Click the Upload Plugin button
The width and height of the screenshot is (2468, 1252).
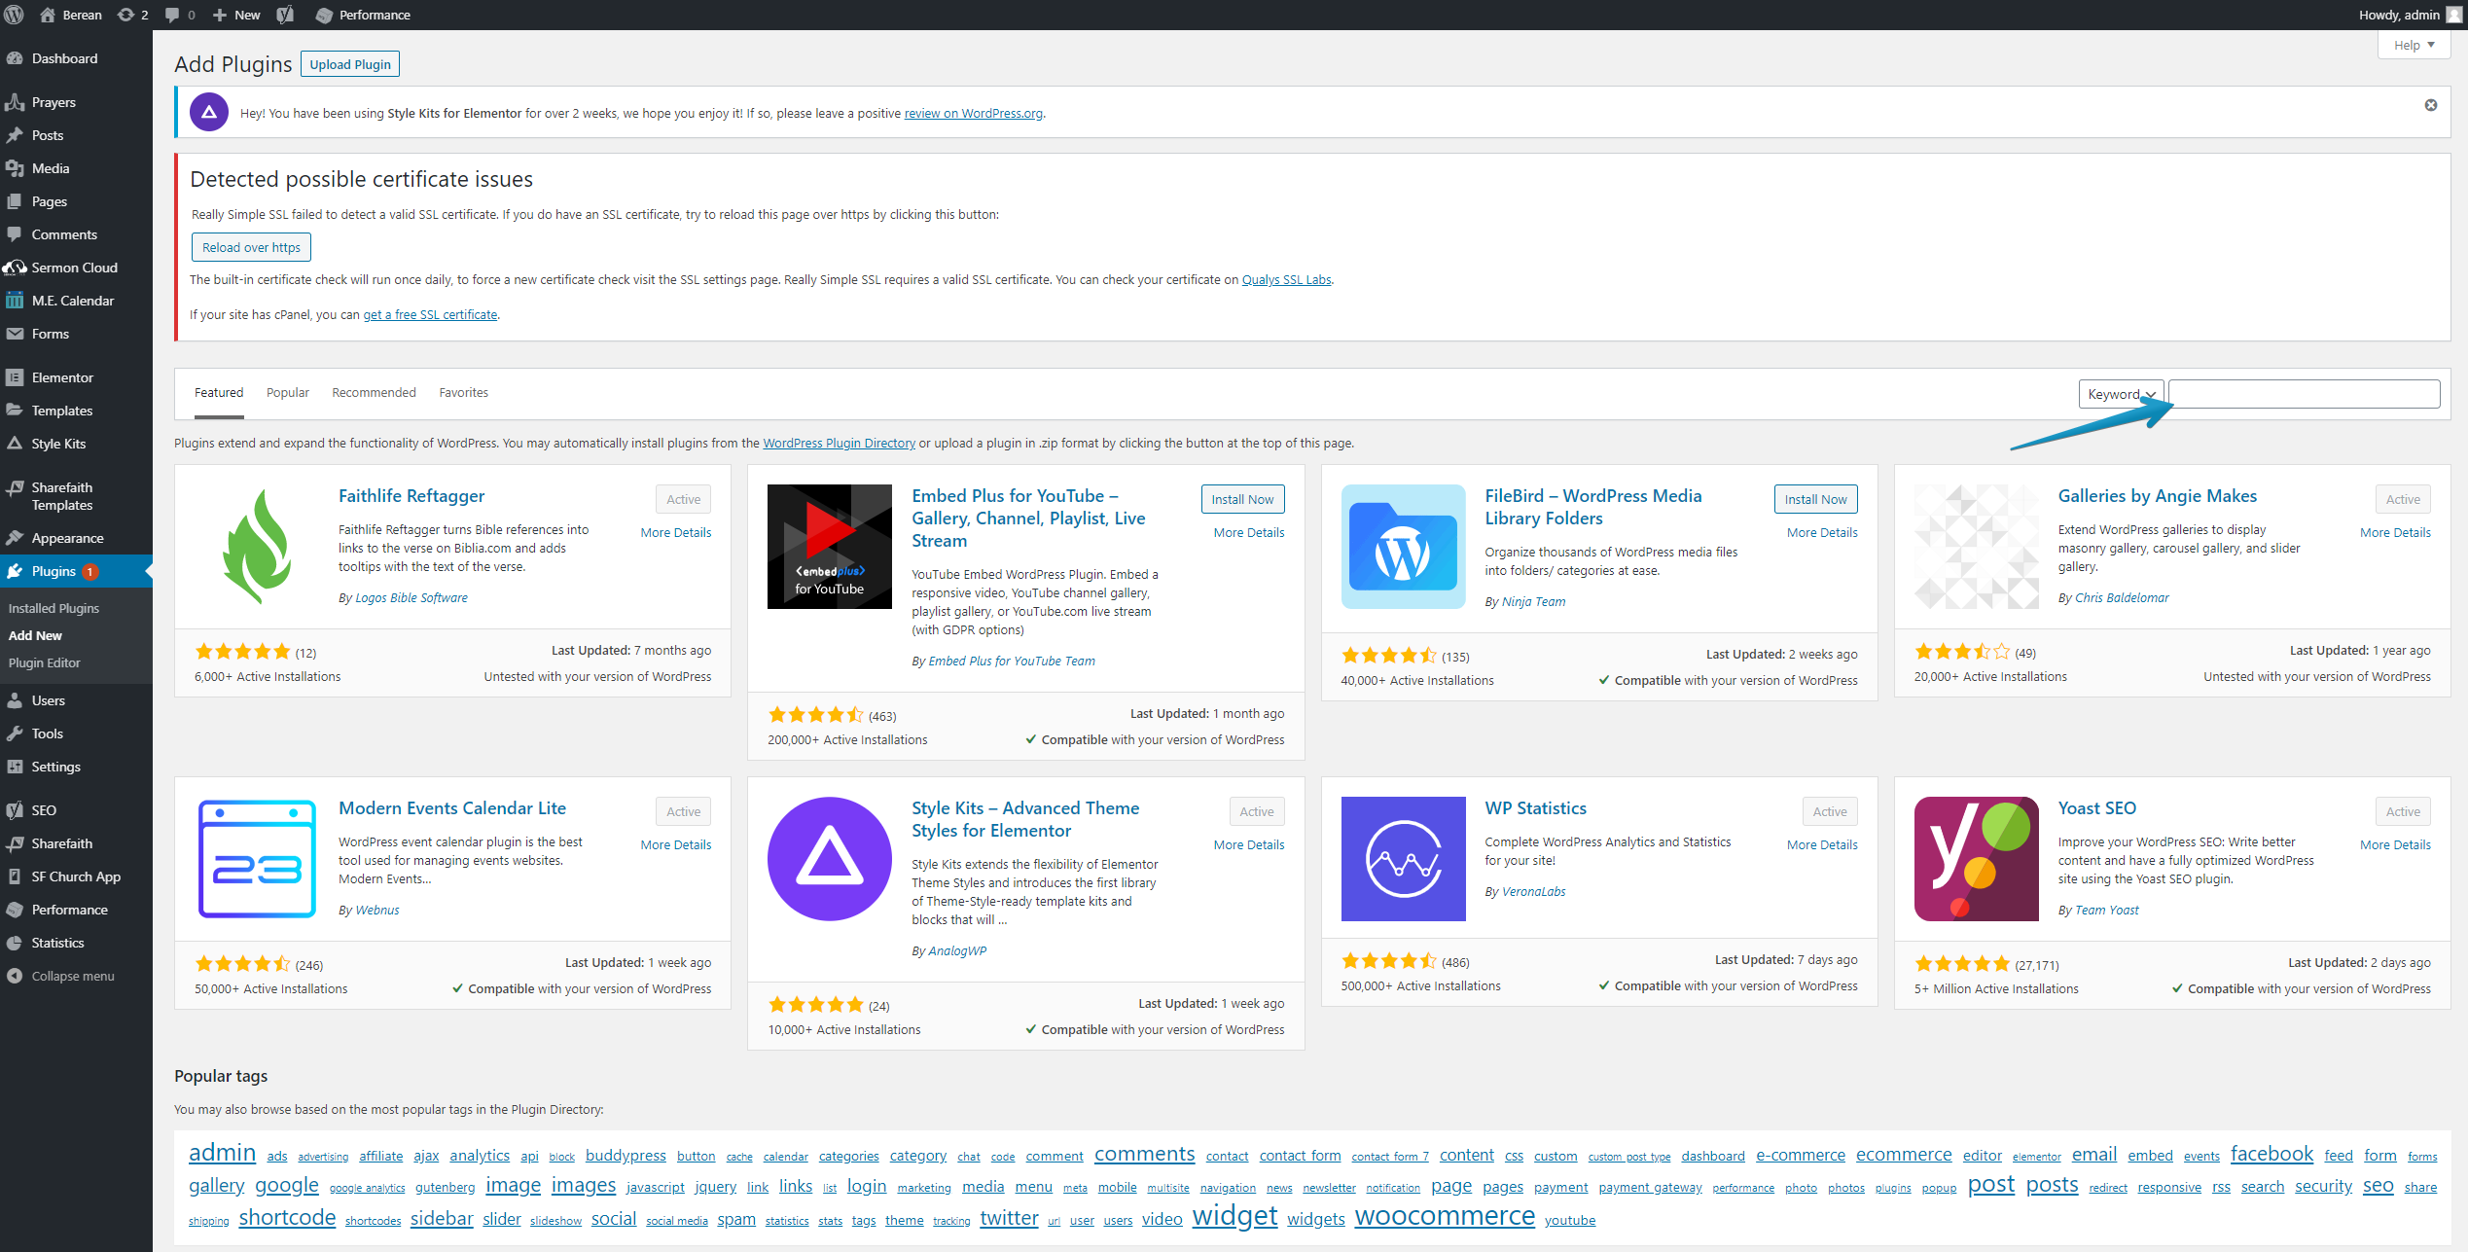tap(350, 64)
